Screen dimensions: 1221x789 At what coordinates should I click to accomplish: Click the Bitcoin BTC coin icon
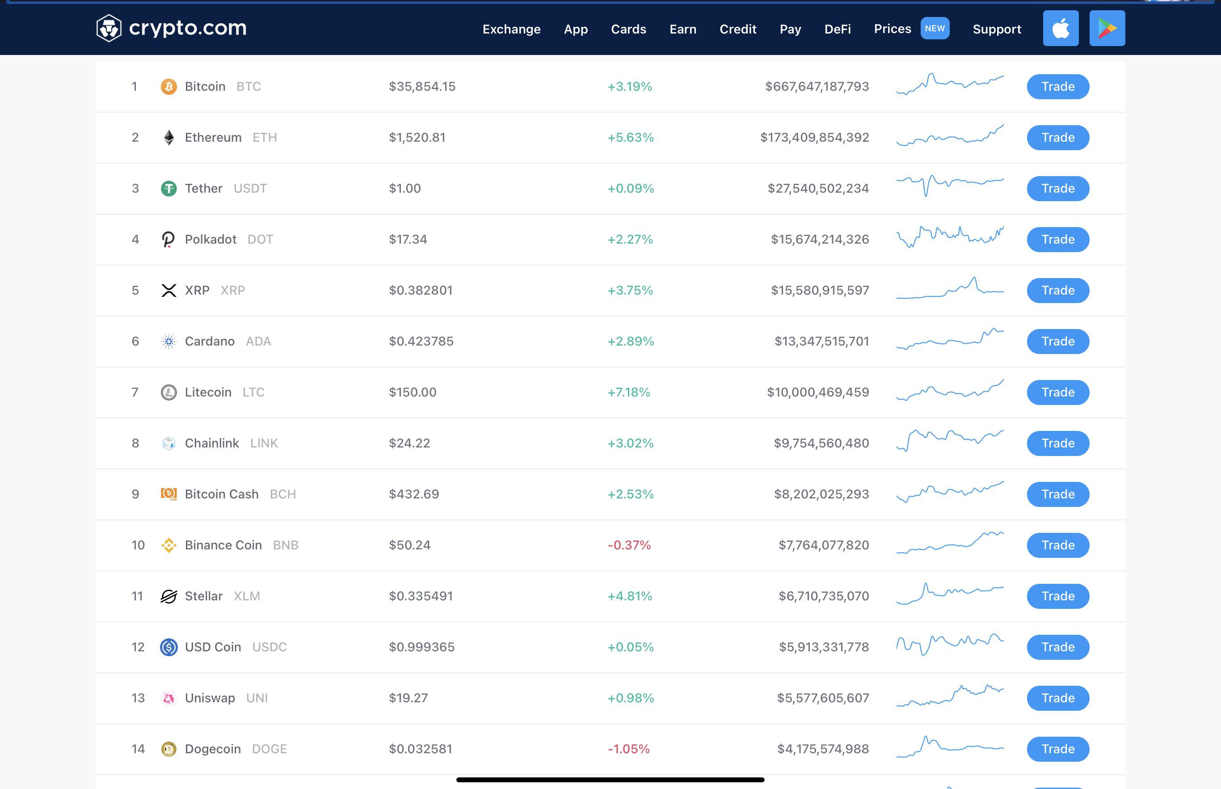pos(169,86)
